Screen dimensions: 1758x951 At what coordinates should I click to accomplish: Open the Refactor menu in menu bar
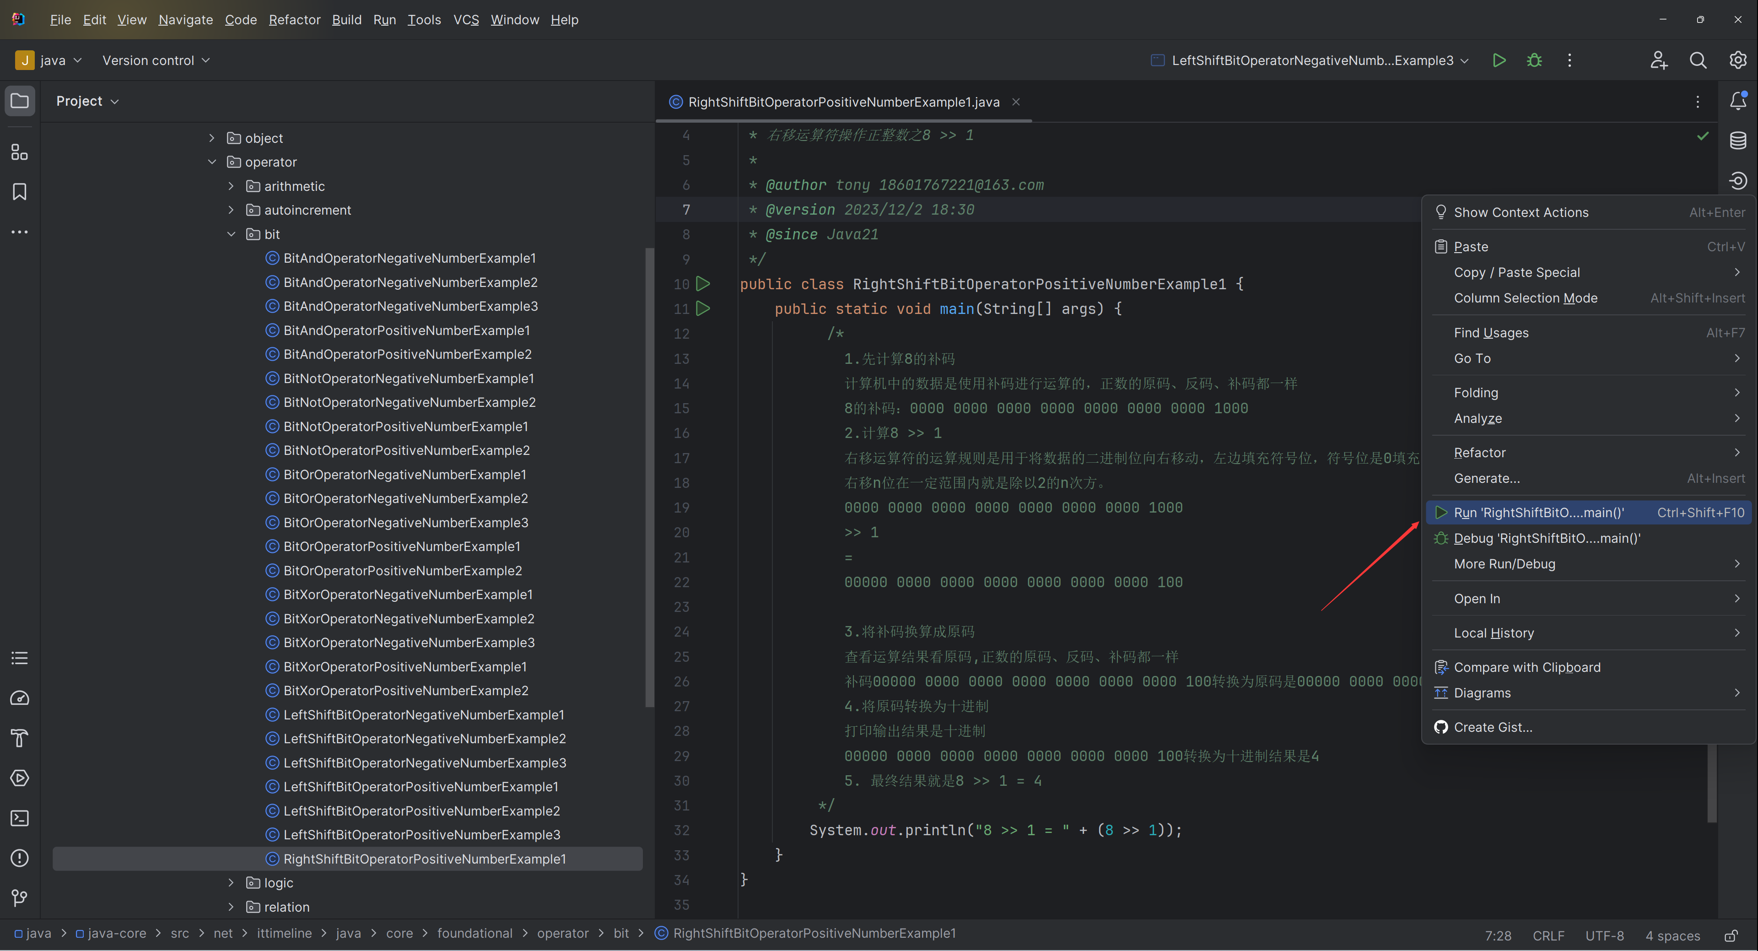(x=295, y=20)
